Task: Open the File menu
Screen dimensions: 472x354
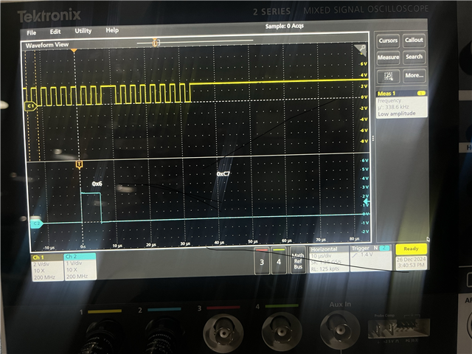Action: point(31,32)
